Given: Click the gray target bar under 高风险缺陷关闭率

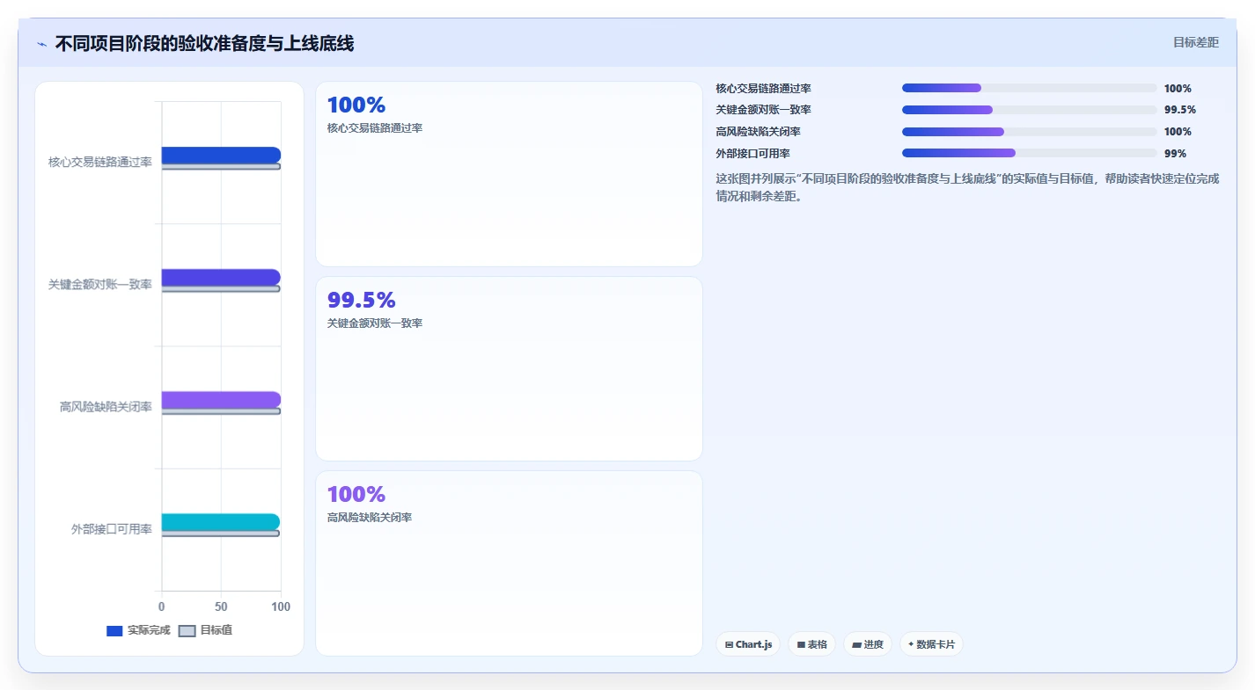Looking at the screenshot, I should click(221, 410).
